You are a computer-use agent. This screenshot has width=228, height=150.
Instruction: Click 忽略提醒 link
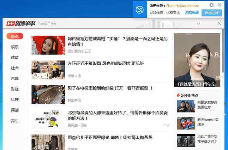point(192,13)
